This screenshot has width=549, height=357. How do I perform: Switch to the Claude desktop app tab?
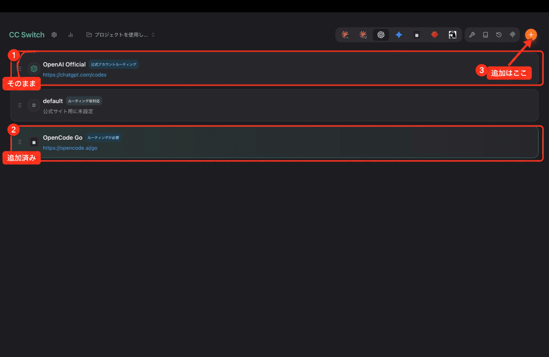pos(363,35)
